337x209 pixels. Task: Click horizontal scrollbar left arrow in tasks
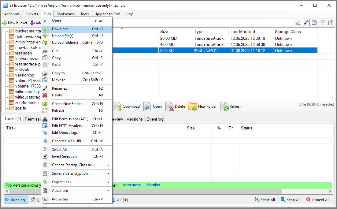[x=7, y=191]
